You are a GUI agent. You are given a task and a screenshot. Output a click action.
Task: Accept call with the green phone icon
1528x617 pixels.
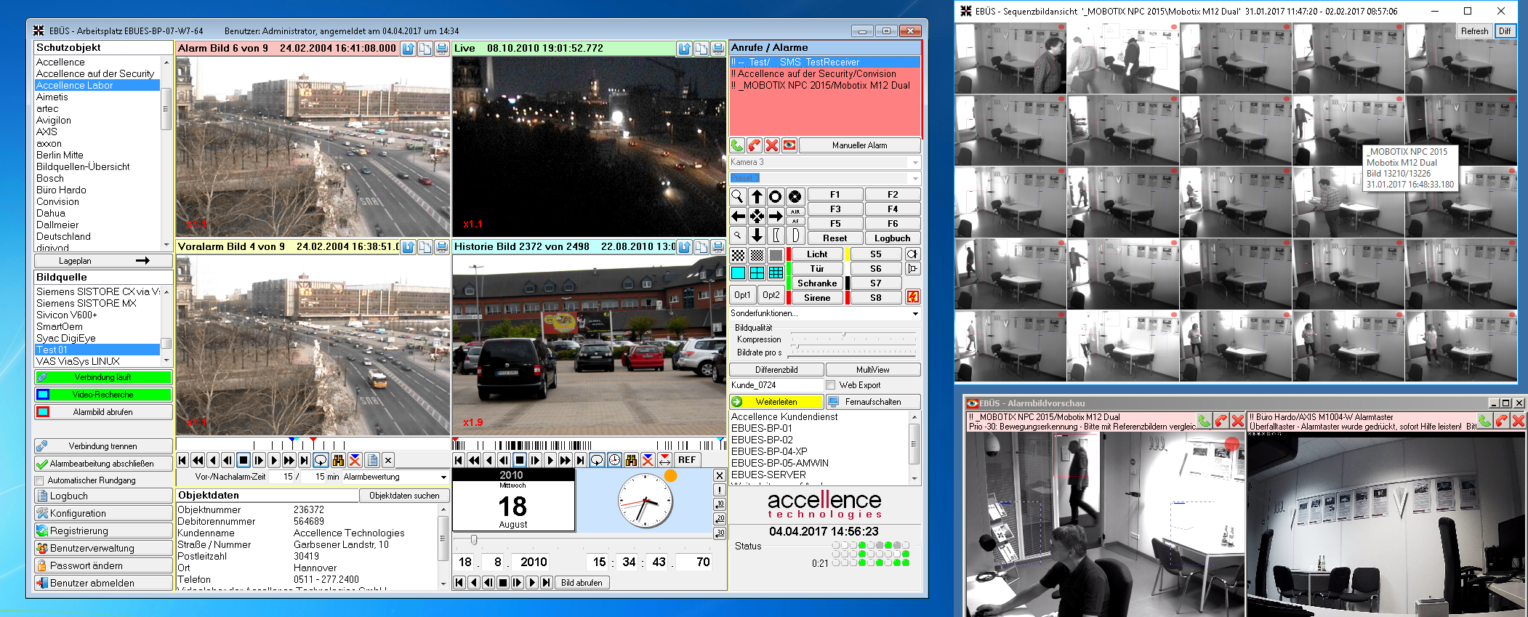click(x=737, y=145)
